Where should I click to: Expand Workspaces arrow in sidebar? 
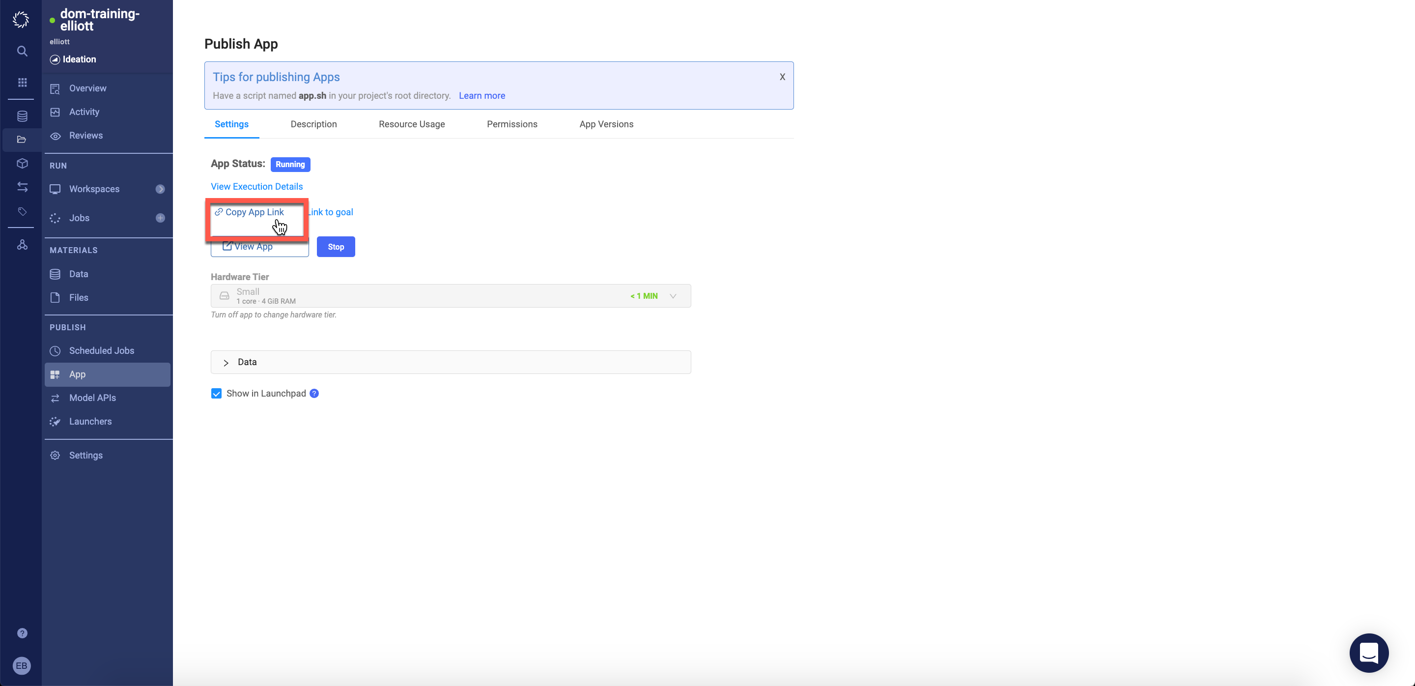[x=160, y=189]
